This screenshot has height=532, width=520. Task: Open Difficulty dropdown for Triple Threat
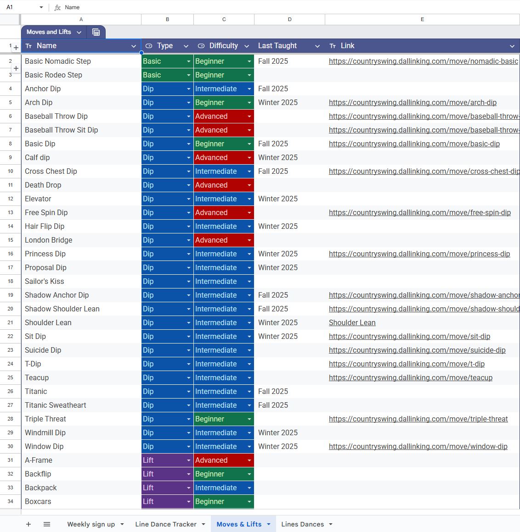click(x=249, y=419)
